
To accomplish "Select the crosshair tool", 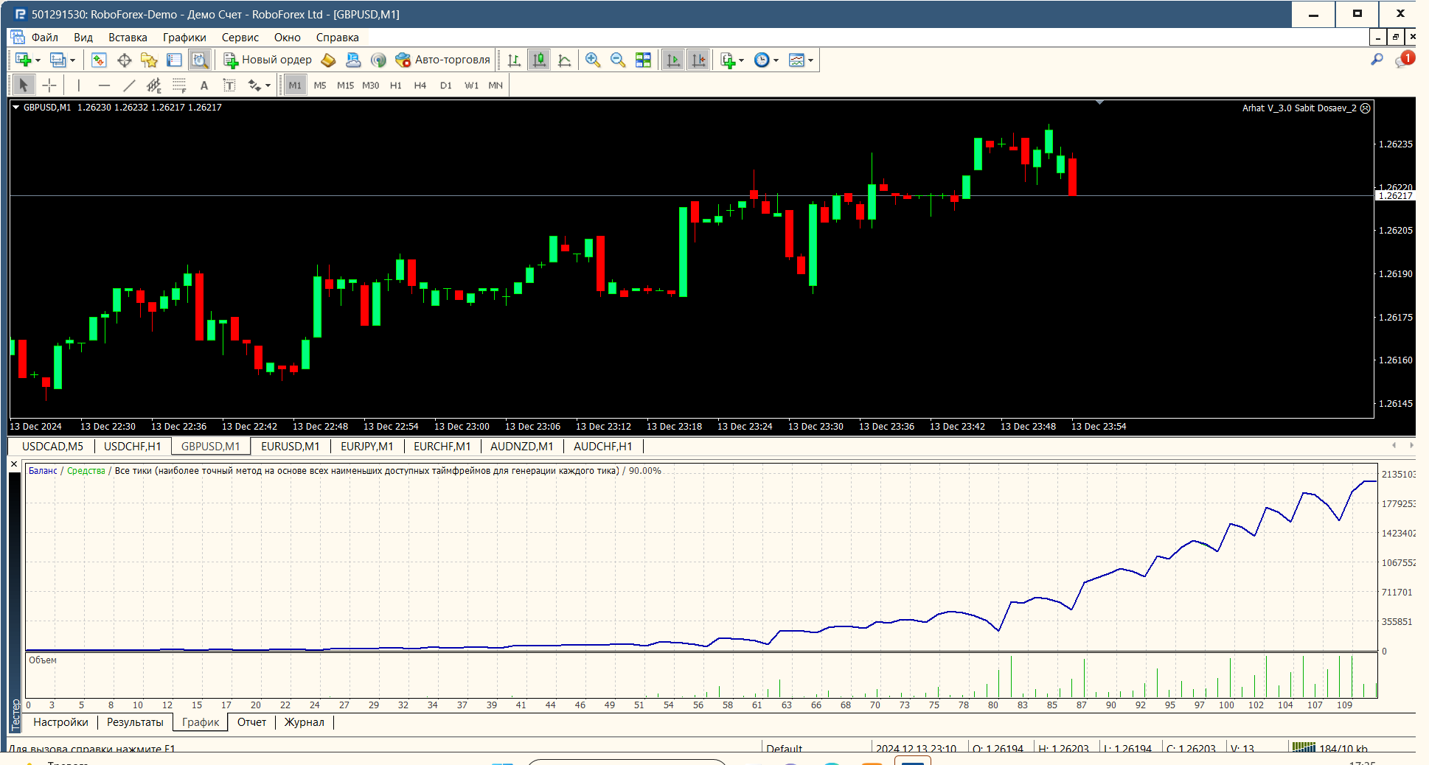I will 49,85.
